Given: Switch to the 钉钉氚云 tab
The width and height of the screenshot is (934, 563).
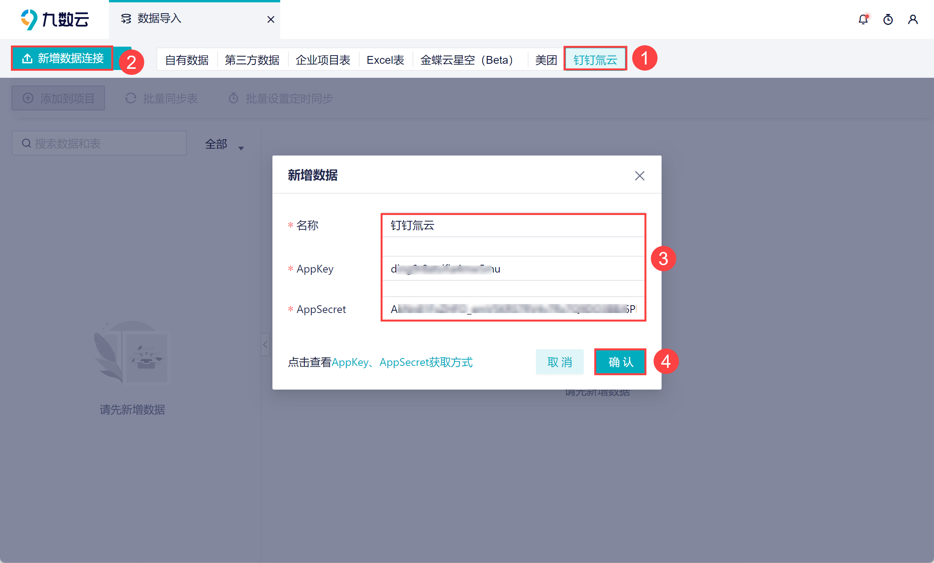Looking at the screenshot, I should click(595, 60).
